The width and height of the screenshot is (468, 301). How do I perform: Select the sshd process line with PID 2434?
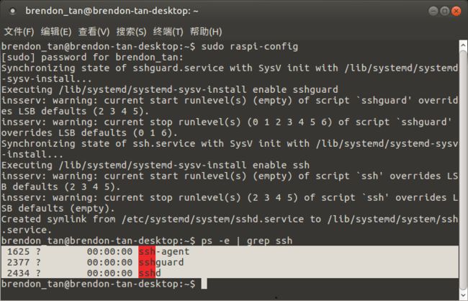coord(230,273)
